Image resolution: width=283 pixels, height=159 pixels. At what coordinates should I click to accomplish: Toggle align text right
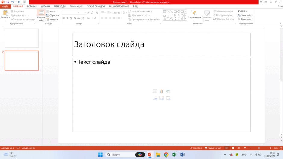pos(110,18)
